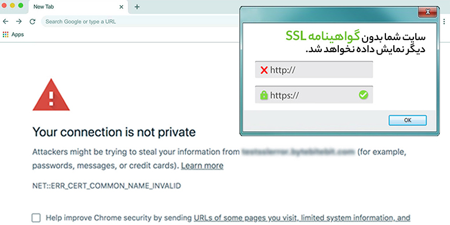Close the New Tab tab

click(x=121, y=7)
